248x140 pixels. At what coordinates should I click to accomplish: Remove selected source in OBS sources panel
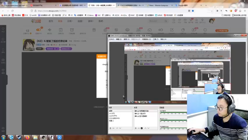pos(139,128)
